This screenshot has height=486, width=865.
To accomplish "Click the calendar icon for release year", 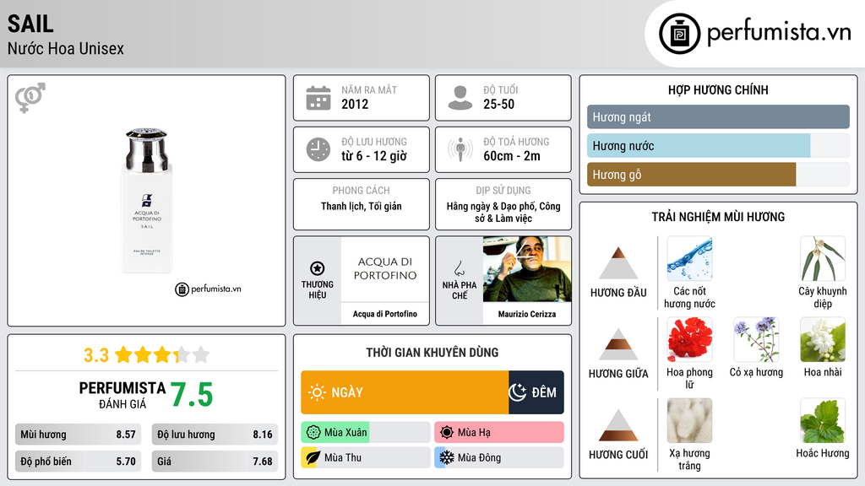I will pos(318,98).
